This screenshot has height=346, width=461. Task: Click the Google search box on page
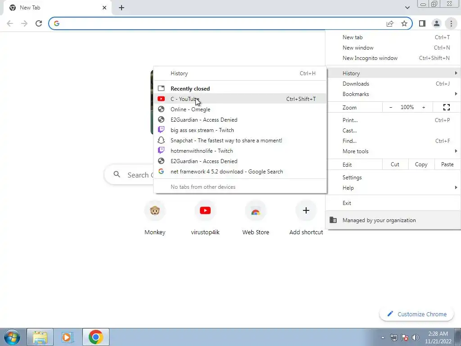coord(129,175)
